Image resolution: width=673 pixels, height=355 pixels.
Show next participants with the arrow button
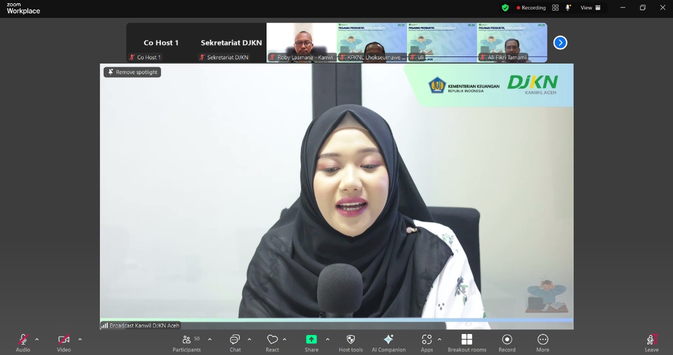(x=560, y=43)
